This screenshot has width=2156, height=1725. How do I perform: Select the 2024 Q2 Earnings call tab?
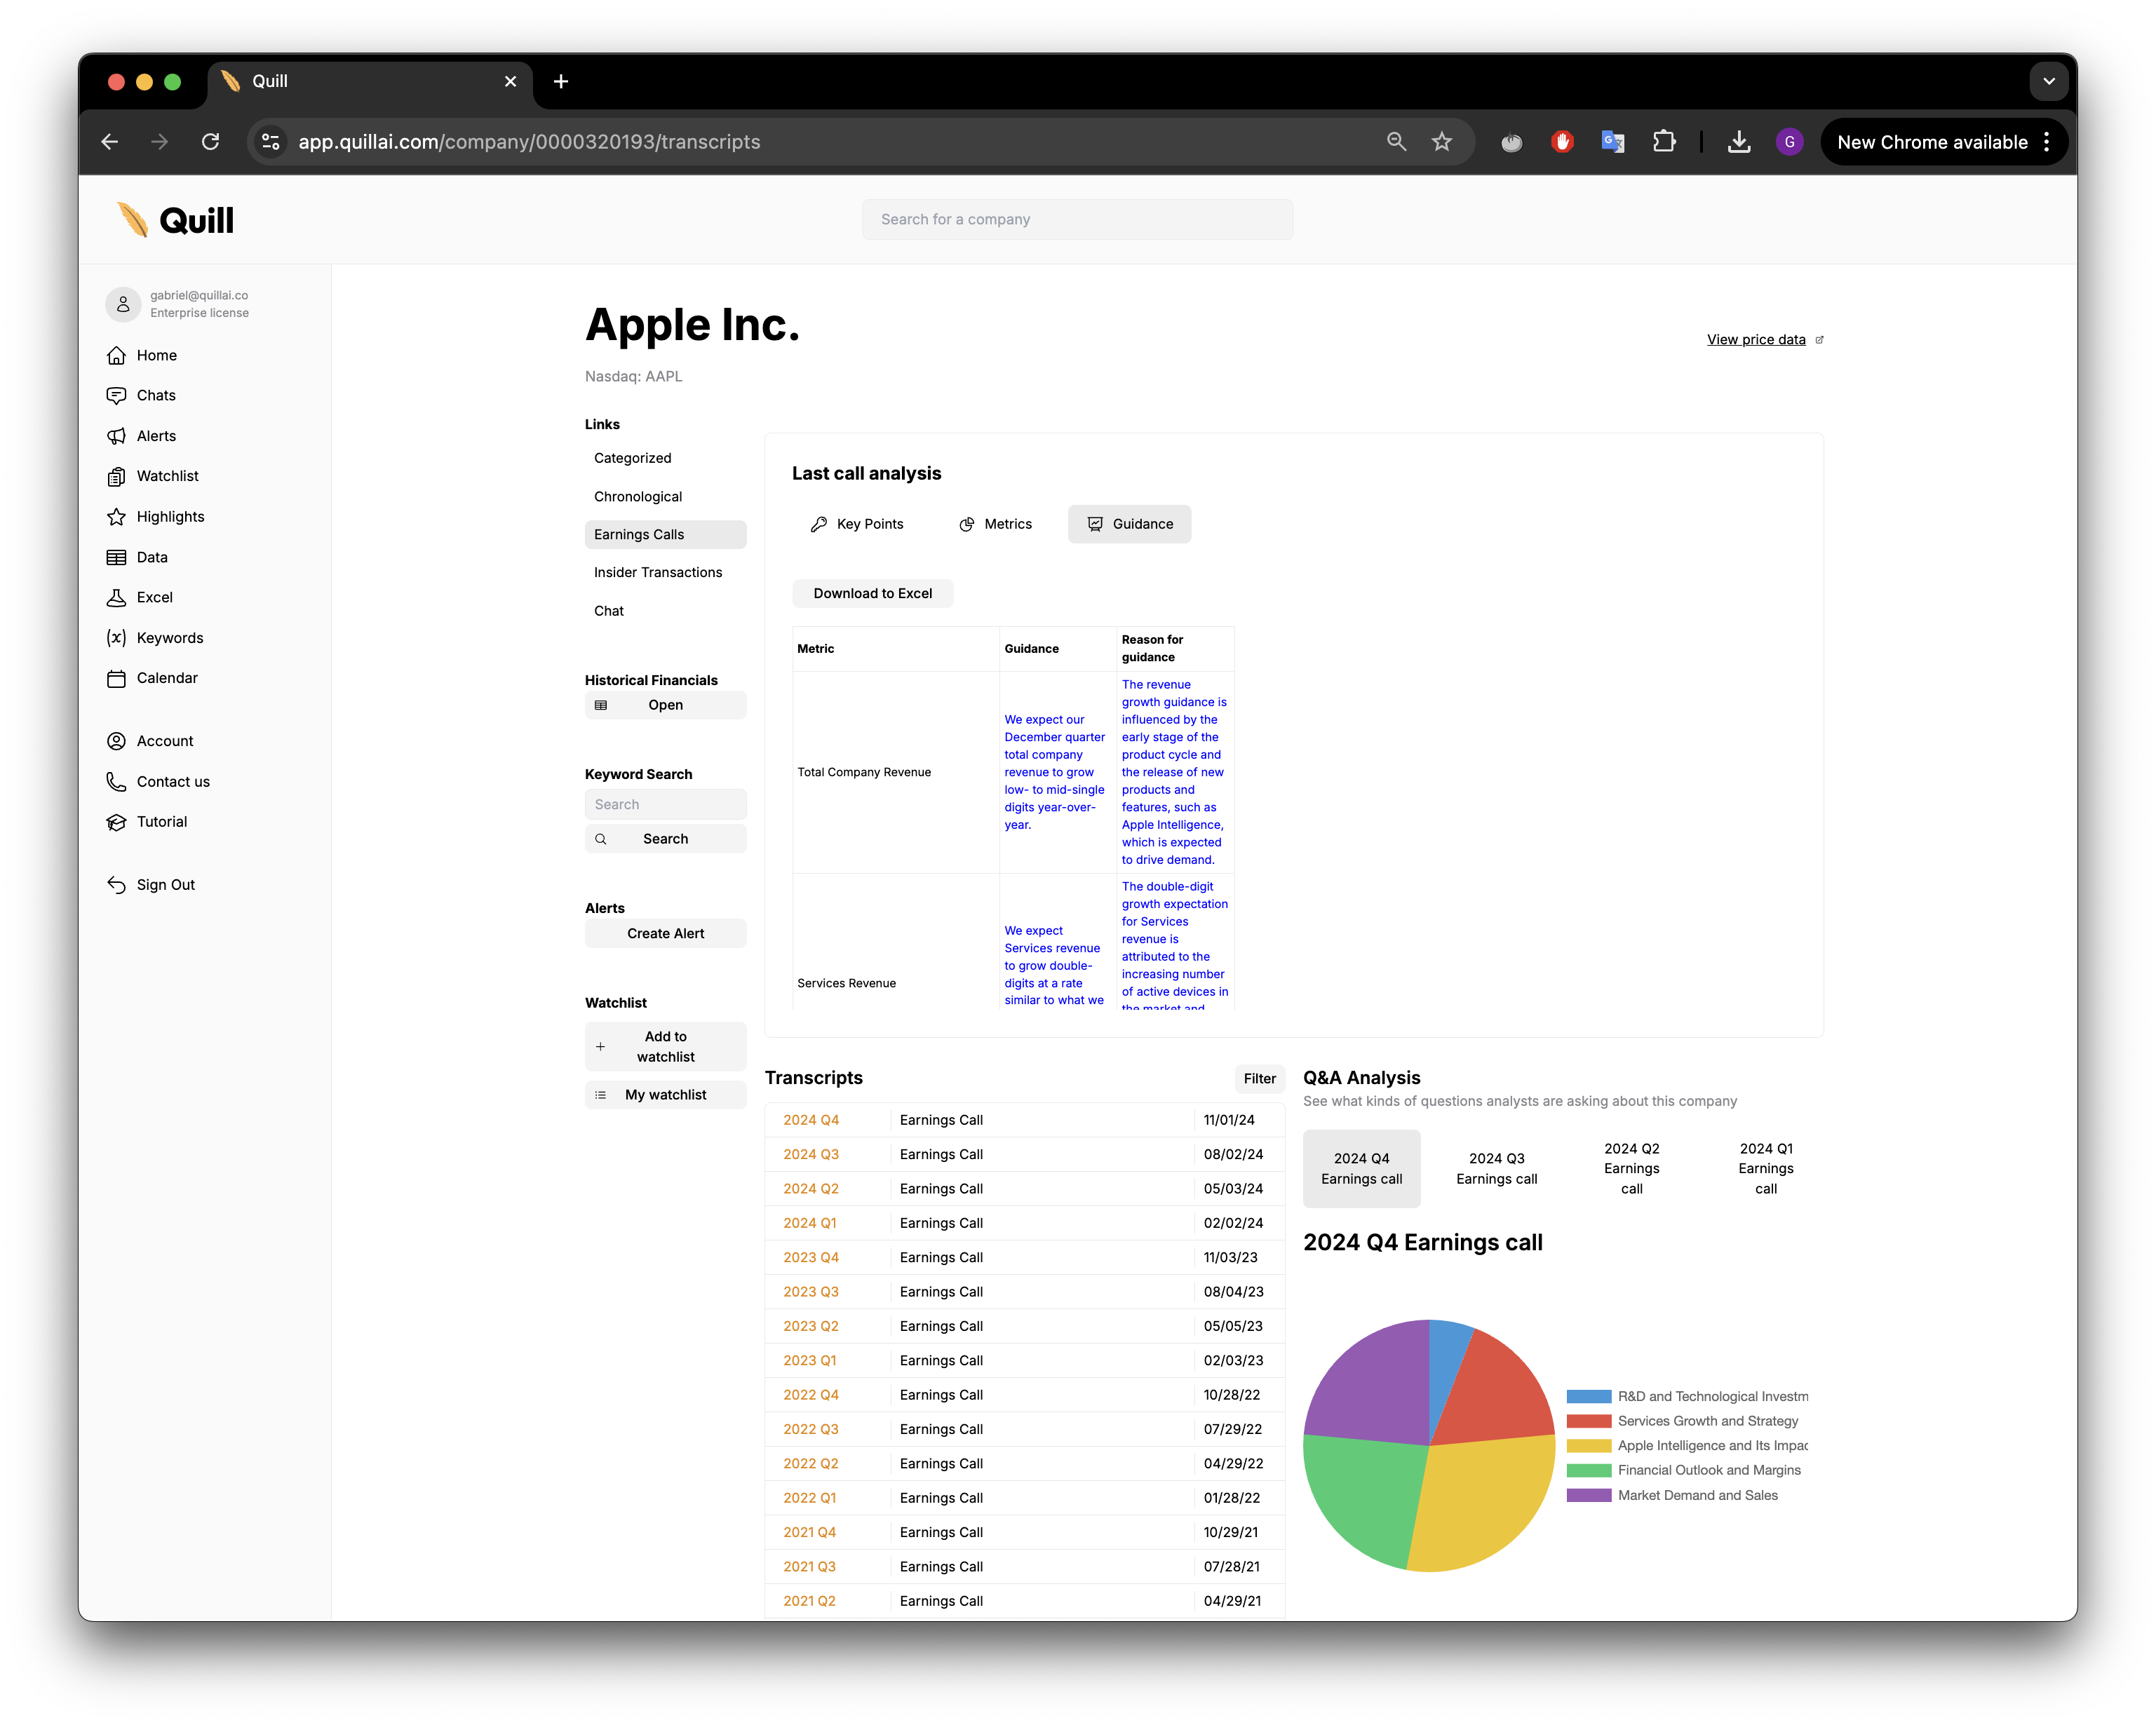(1631, 1168)
